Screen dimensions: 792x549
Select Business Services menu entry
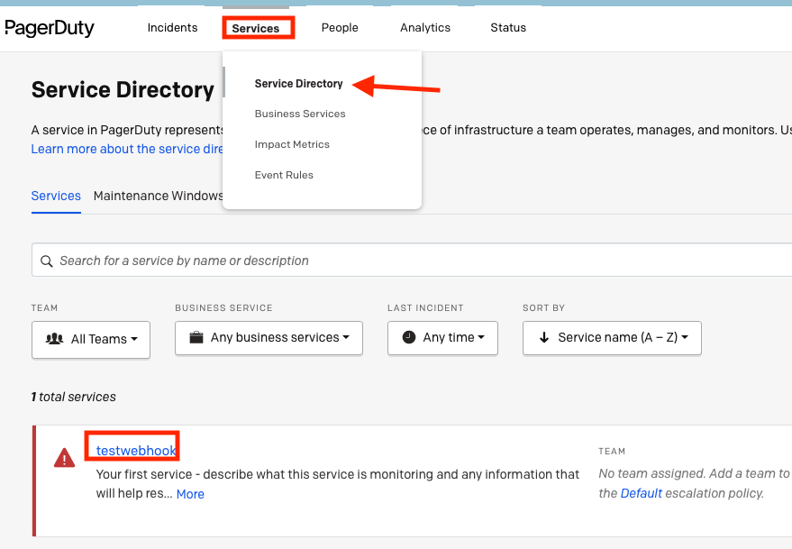(x=300, y=114)
